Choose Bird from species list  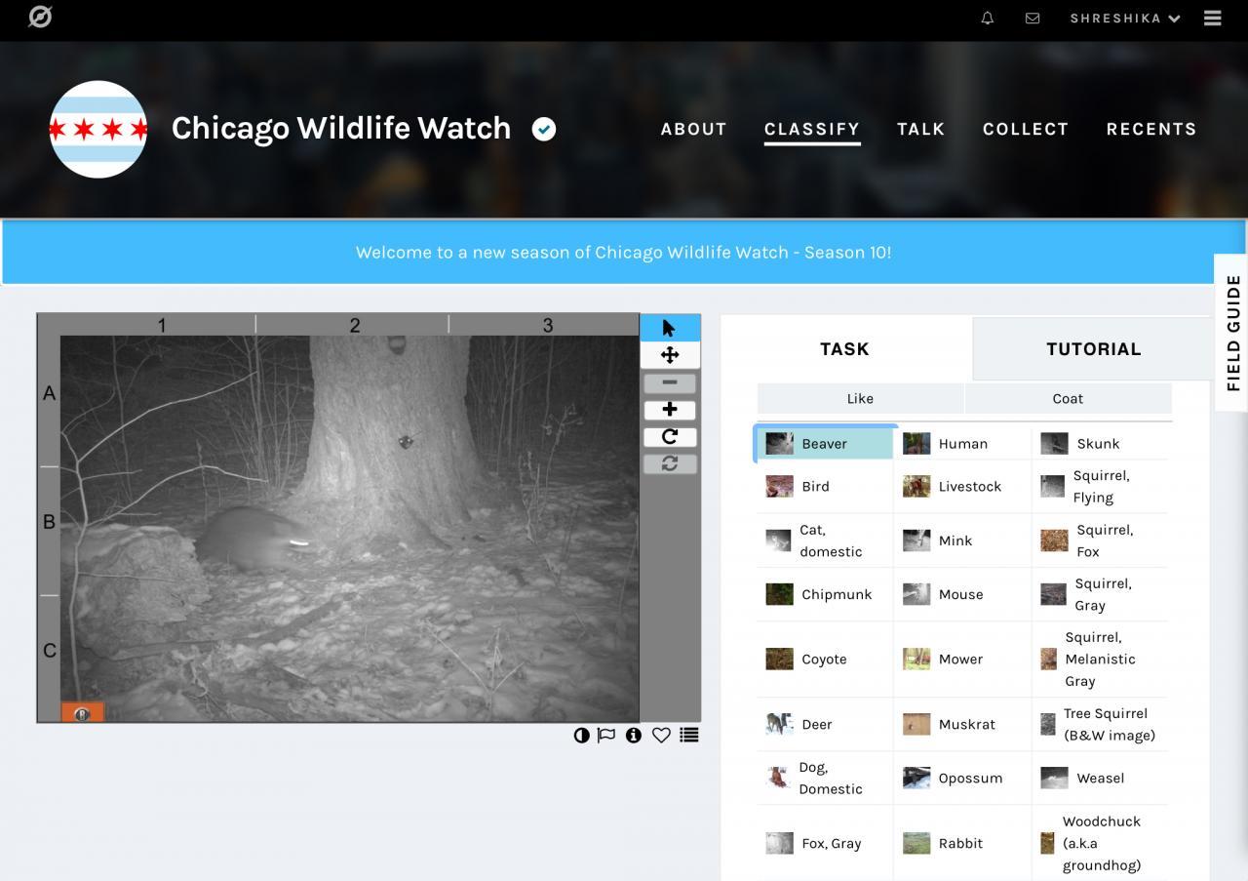coord(825,486)
